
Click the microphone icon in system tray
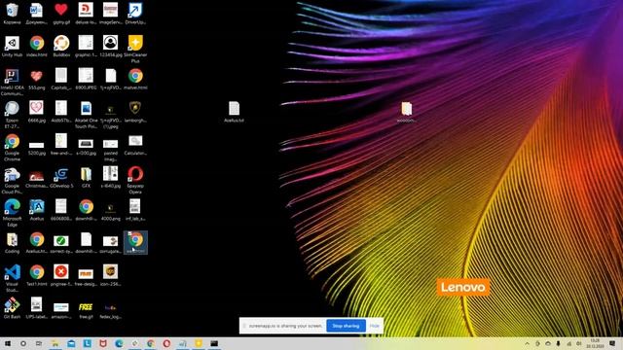click(558, 343)
